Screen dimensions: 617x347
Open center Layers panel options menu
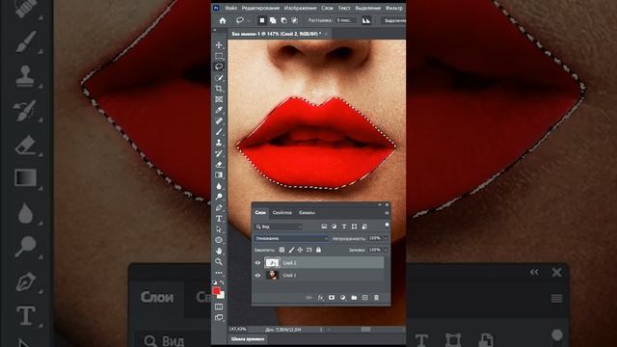pyautogui.click(x=387, y=213)
